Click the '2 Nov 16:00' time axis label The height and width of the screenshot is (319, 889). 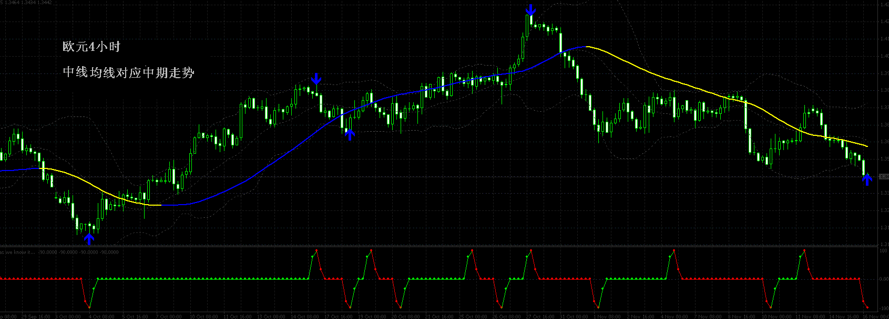pyautogui.click(x=641, y=316)
